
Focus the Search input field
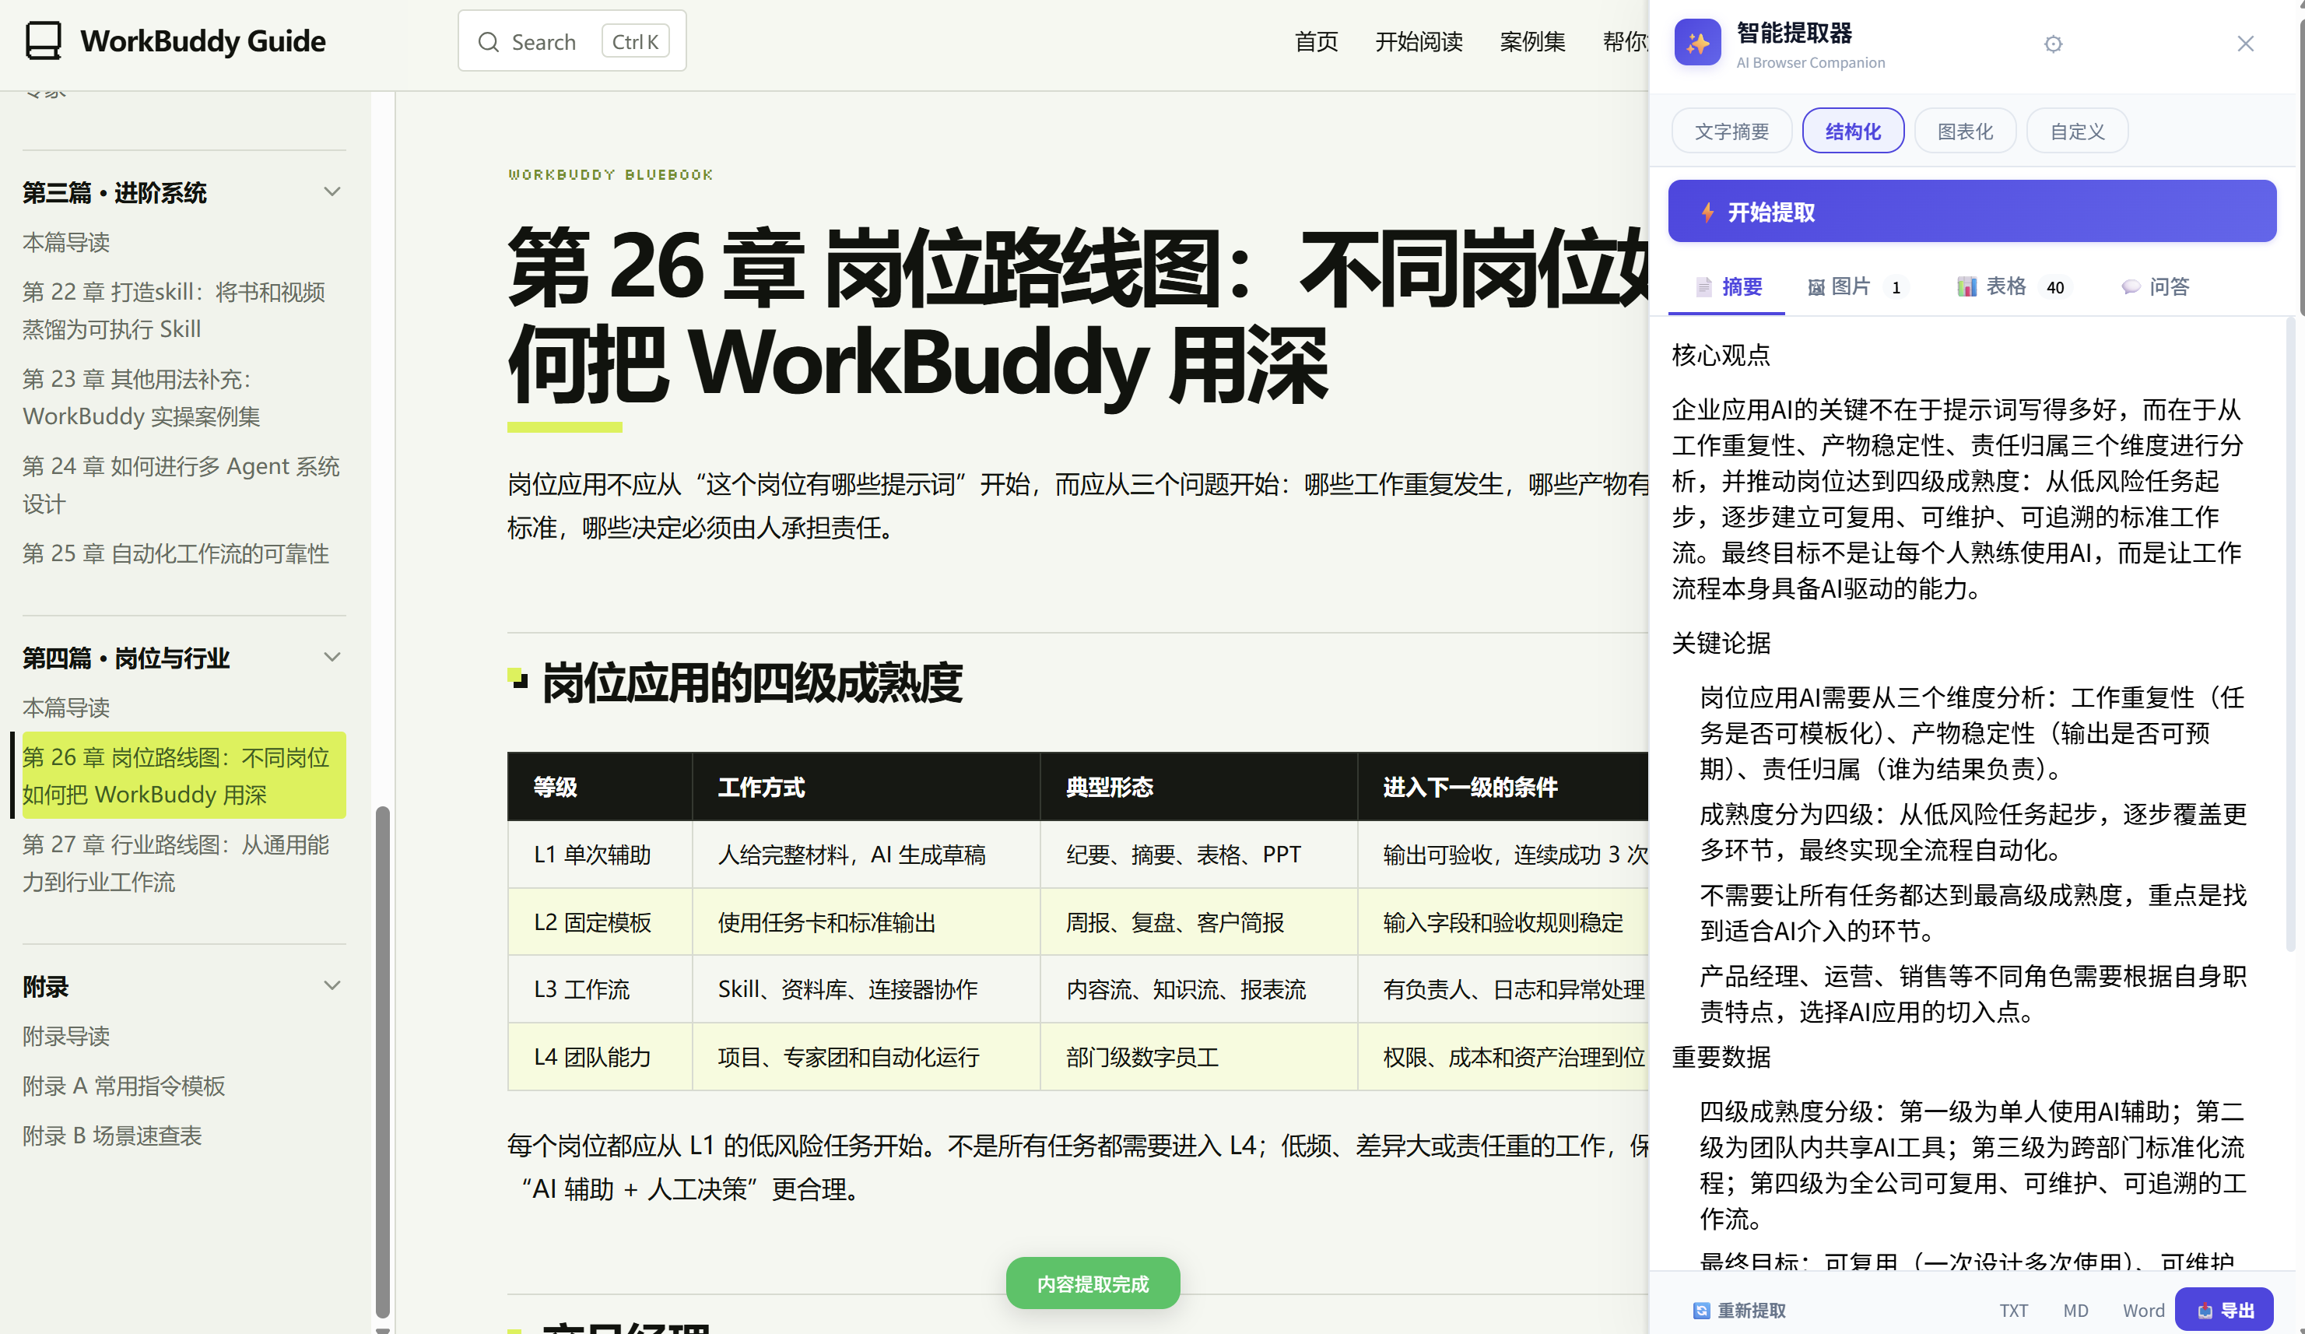tap(572, 41)
